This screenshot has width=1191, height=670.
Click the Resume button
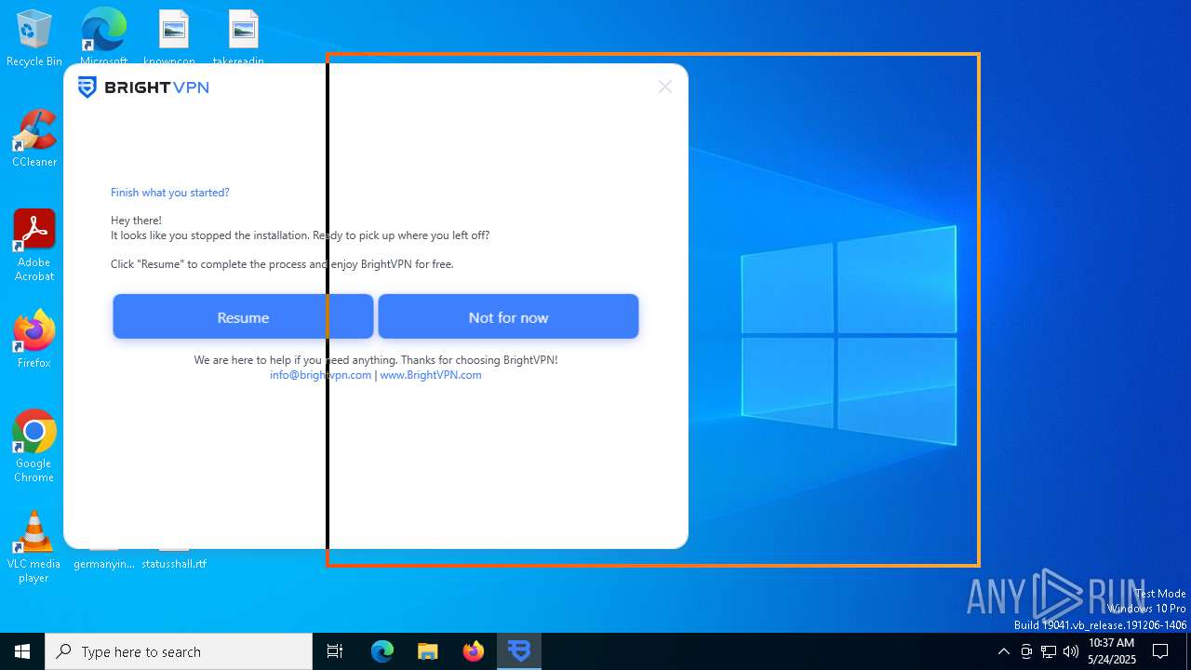tap(243, 317)
